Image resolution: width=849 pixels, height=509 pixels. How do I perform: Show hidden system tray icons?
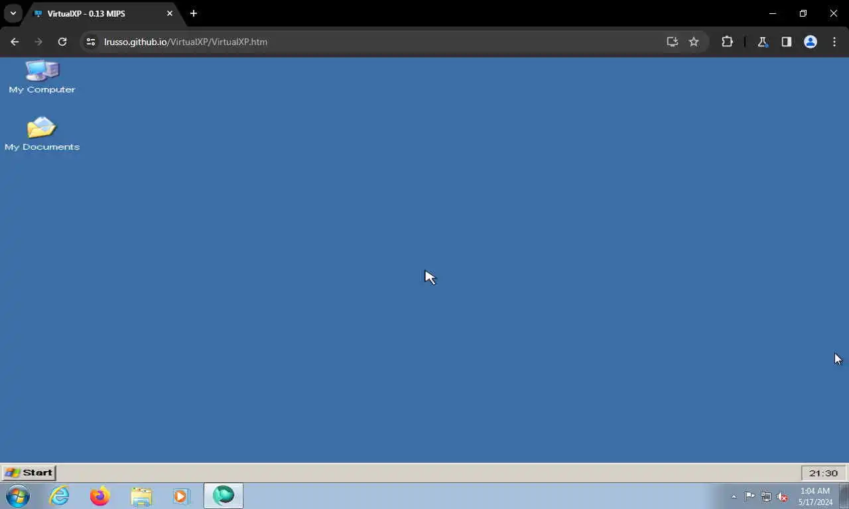[x=734, y=496]
